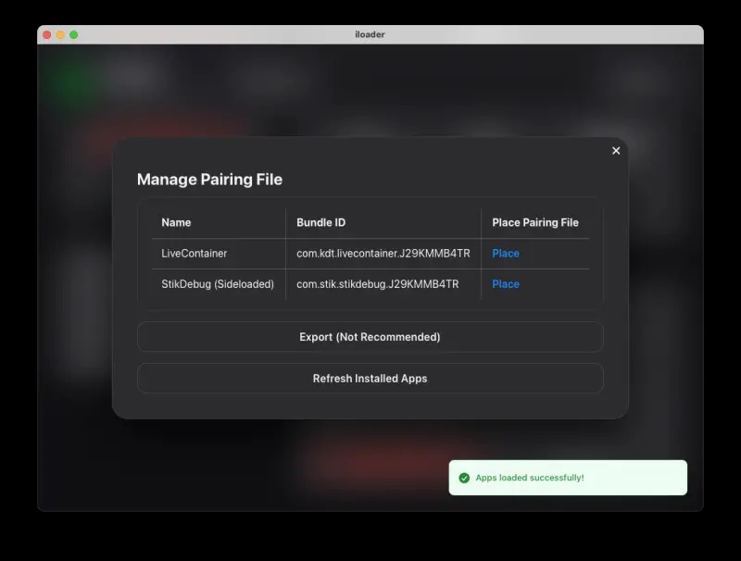Close the Manage Pairing File dialog
Screen dimensions: 741x561
pos(616,151)
